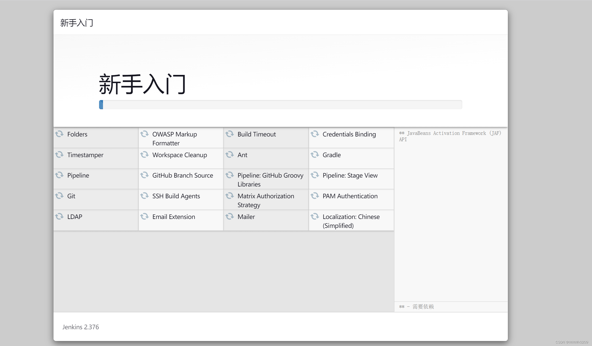Click the pending icon beside Mailer
Image resolution: width=592 pixels, height=346 pixels.
coord(230,216)
